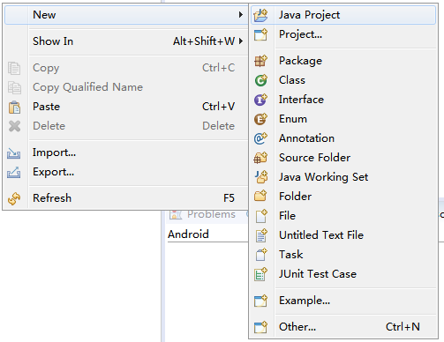444x342 pixels.
Task: Select Source Folder in the submenu
Action: coord(343,158)
